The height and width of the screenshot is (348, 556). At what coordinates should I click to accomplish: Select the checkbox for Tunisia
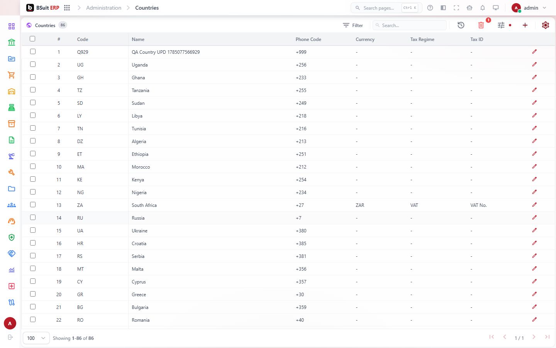(33, 128)
